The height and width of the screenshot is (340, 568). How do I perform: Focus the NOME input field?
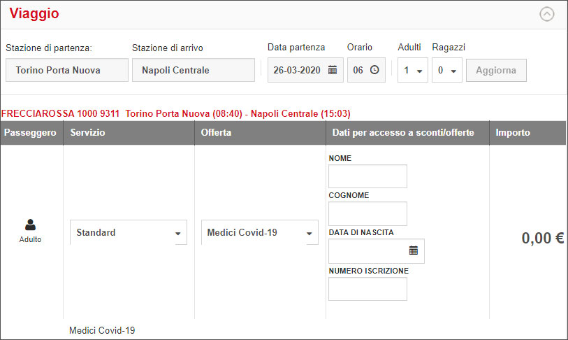367,176
